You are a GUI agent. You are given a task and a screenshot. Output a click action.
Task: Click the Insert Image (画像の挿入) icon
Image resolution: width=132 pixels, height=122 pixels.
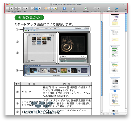(x=86, y=8)
